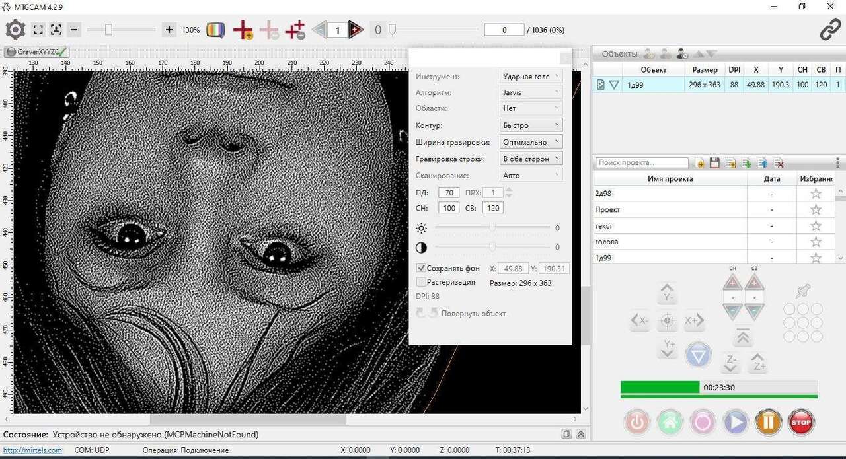Select the GraverXYYZC tab
The width and height of the screenshot is (846, 459).
point(37,52)
